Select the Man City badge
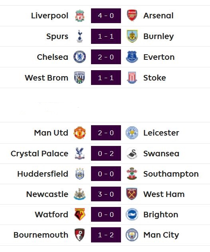Image resolution: width=210 pixels, height=252 pixels. point(132,235)
